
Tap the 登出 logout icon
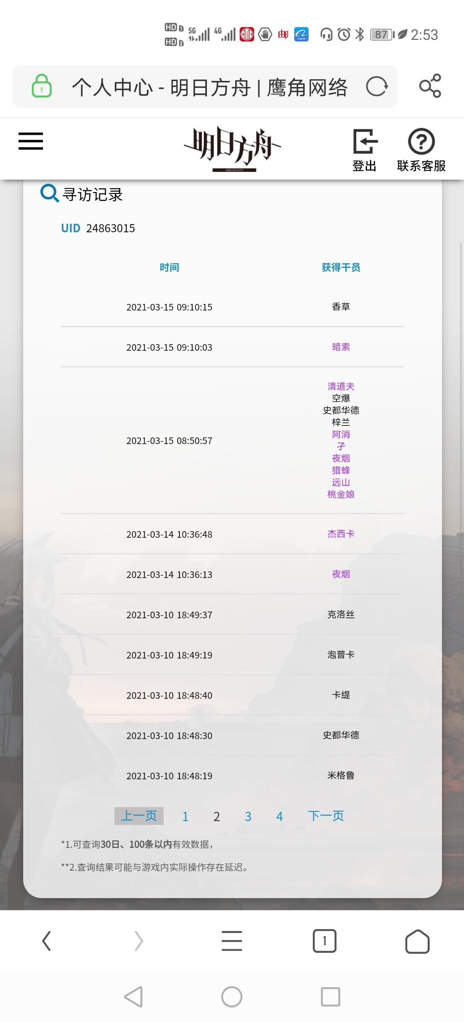(x=365, y=149)
